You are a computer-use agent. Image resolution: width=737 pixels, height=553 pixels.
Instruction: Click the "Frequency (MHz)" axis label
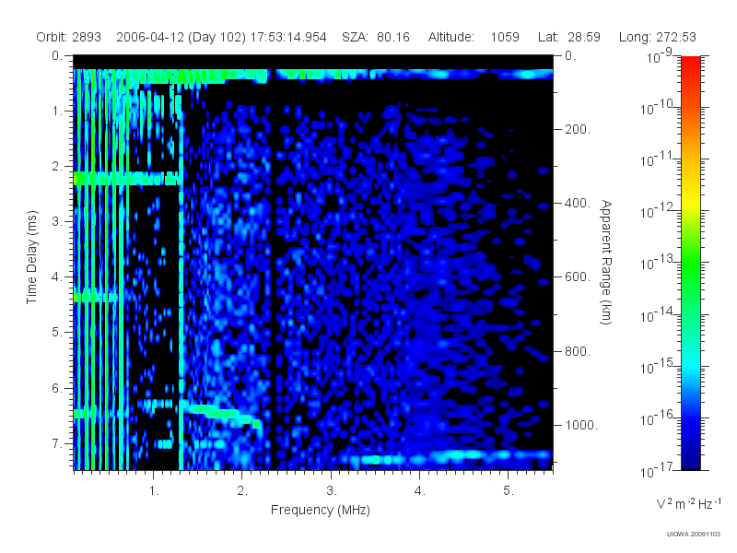320,510
